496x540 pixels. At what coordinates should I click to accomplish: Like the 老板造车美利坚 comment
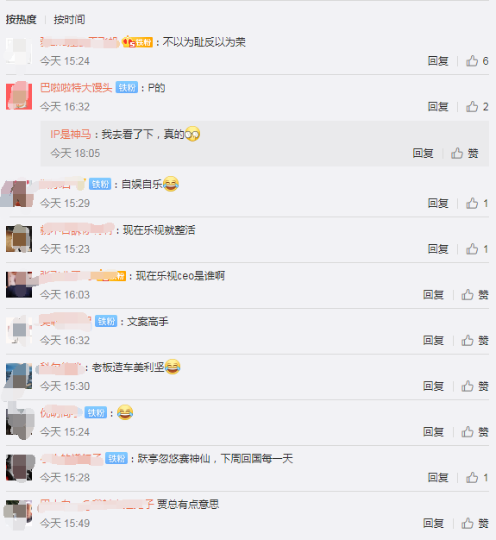pos(474,386)
